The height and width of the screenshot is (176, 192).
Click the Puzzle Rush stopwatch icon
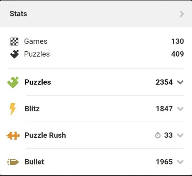coord(158,135)
